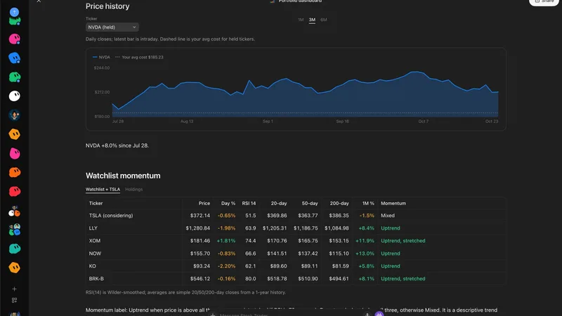This screenshot has height=316, width=562.
Task: Select the teal blob avatar in sidebar
Action: 14,249
